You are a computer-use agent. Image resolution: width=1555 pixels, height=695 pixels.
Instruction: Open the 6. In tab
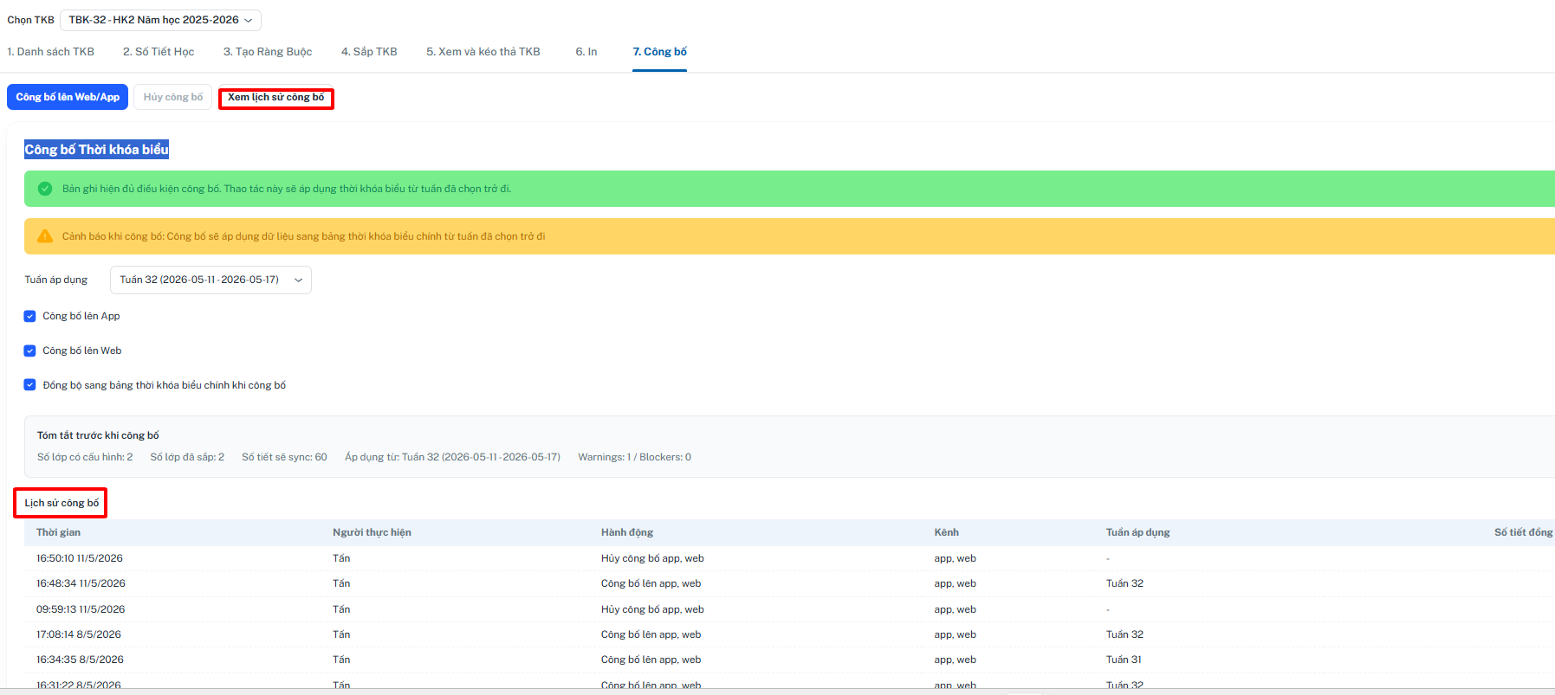[x=586, y=52]
